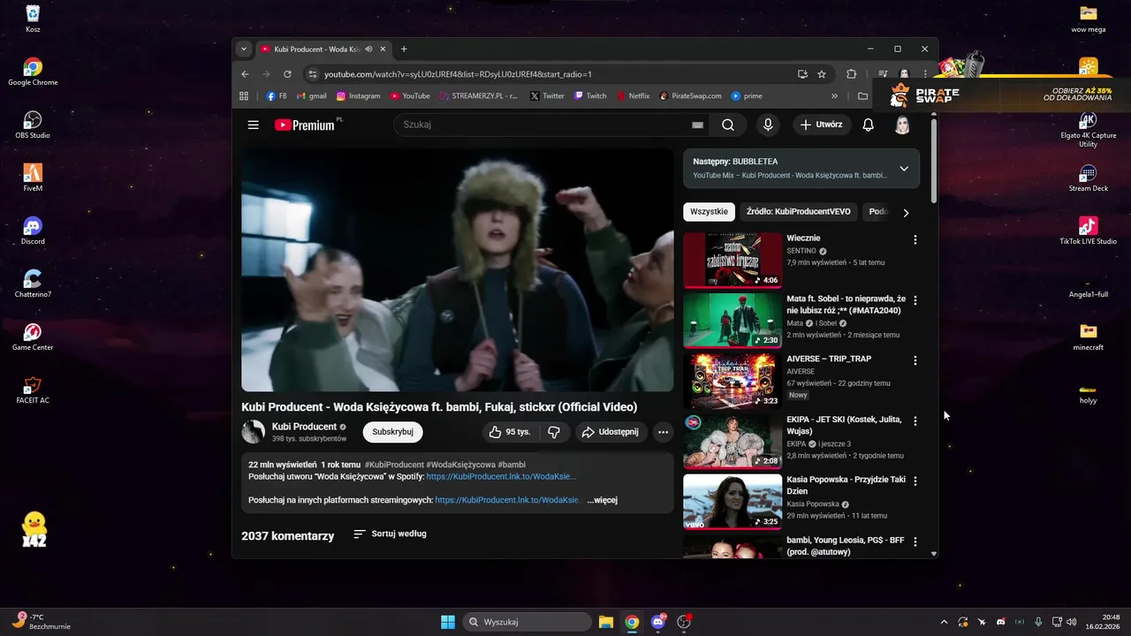Show hidden system tray icons chevron

[x=944, y=622]
